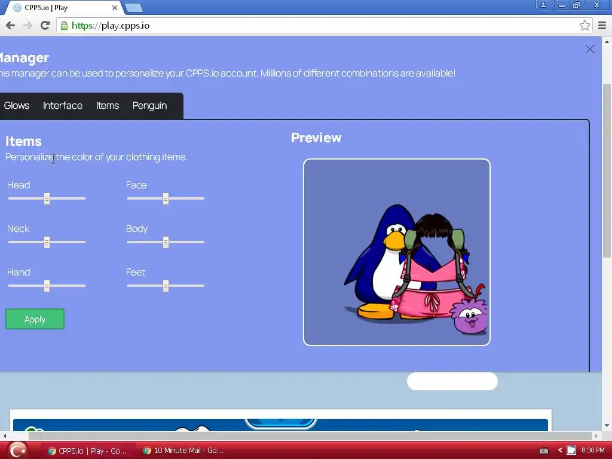
Task: Switch to the Interface tab
Action: coord(62,106)
